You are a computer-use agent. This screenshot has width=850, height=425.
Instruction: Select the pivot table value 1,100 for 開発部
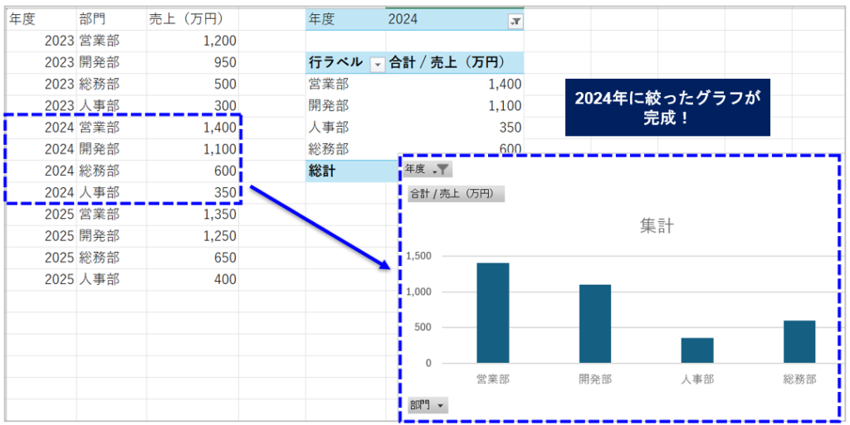click(455, 106)
